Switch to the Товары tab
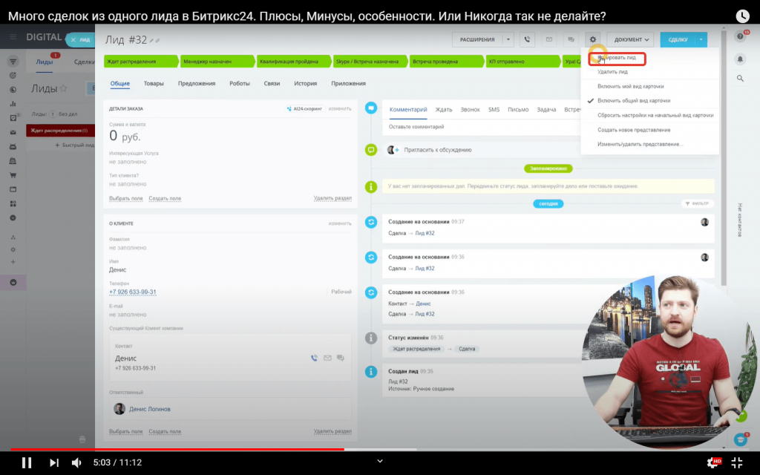760x475 pixels. [x=154, y=83]
